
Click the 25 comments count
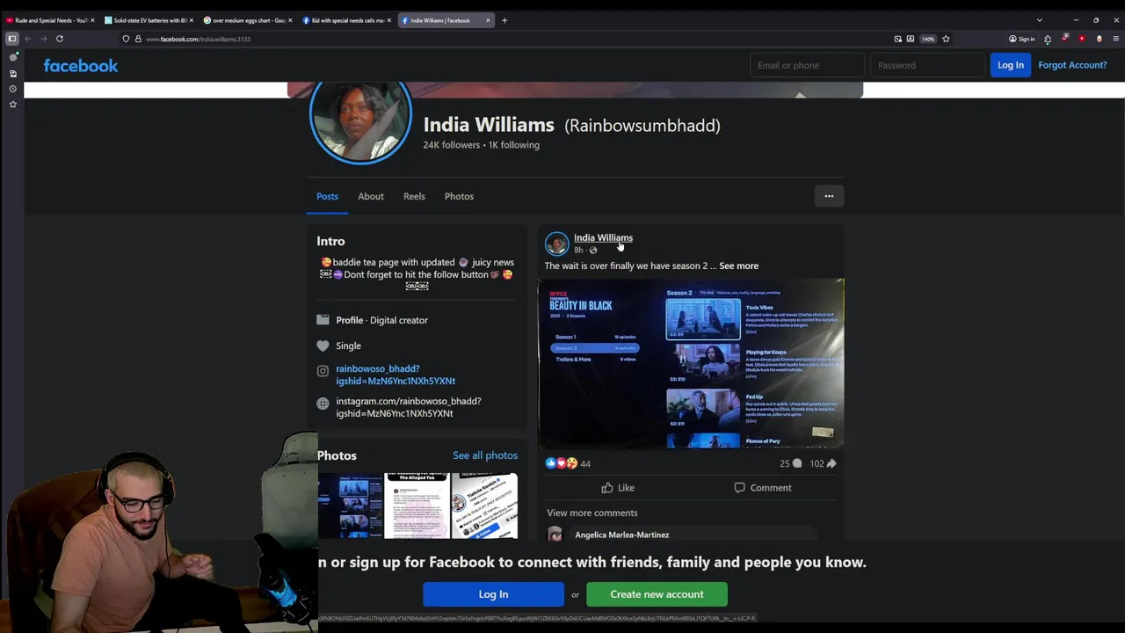790,463
